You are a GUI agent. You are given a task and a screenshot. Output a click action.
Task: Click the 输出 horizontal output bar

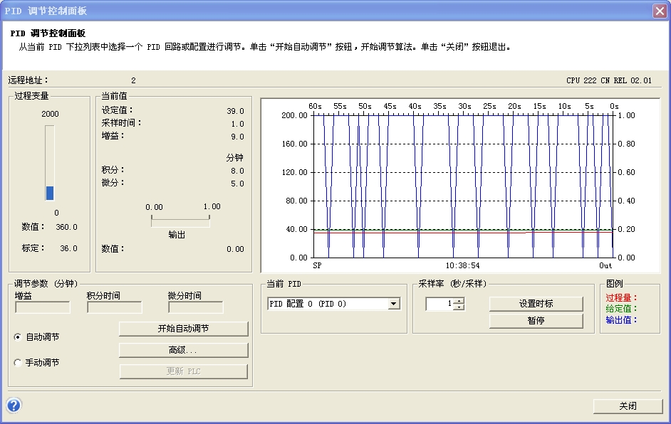(x=180, y=221)
